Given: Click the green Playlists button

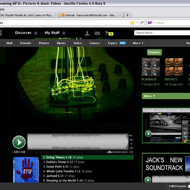Looking at the screenshot, I should 154,52.
